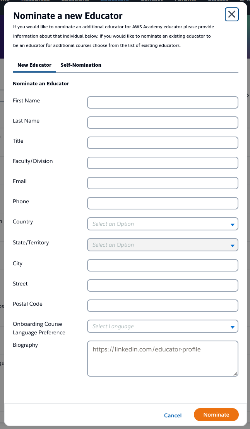250x429 pixels.
Task: Click the orange Nominate button
Action: pyautogui.click(x=216, y=415)
